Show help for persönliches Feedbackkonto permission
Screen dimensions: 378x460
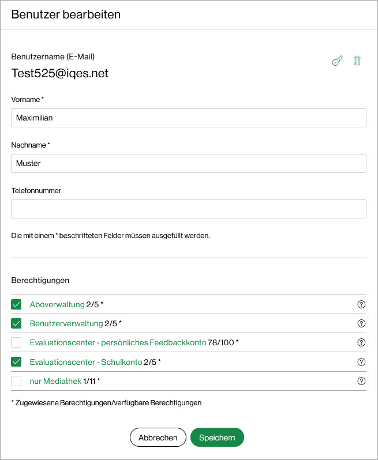coord(362,342)
